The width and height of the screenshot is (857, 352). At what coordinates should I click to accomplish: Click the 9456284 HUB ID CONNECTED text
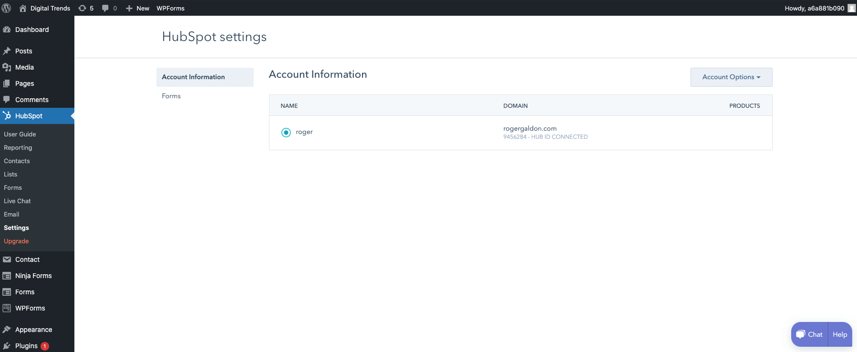[x=546, y=137]
